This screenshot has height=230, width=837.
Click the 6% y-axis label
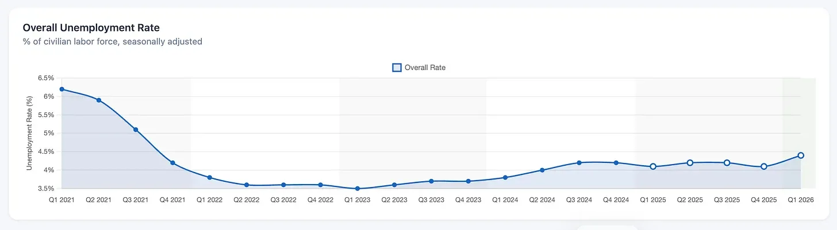click(48, 96)
